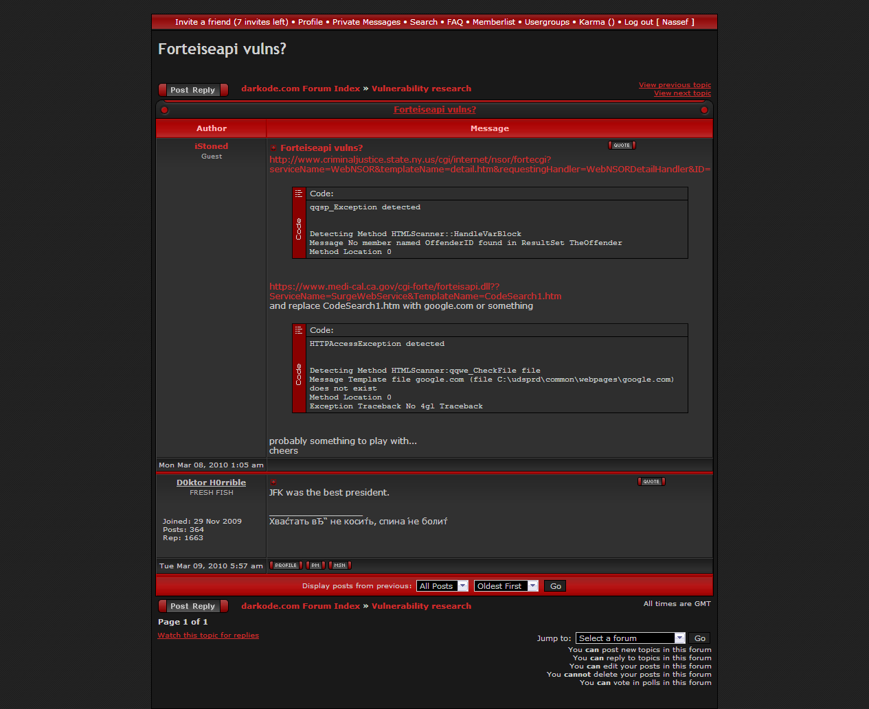
Task: Click the list icon of the first Code block
Action: pyautogui.click(x=299, y=194)
